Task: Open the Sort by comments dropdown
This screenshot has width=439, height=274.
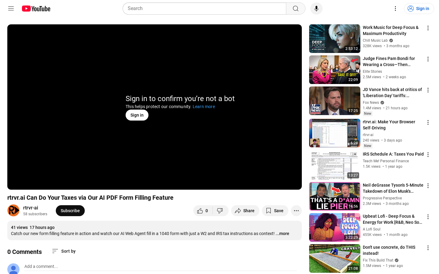Action: pyautogui.click(x=64, y=251)
